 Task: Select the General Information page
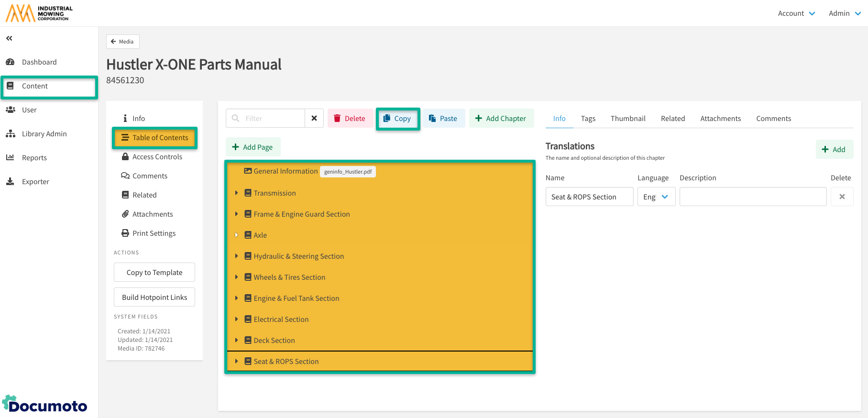click(286, 171)
